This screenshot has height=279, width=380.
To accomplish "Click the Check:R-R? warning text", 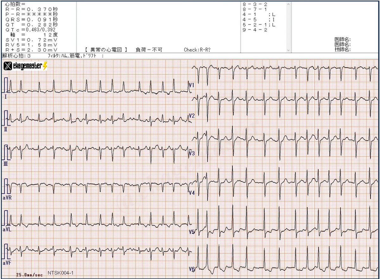I will pos(197,50).
